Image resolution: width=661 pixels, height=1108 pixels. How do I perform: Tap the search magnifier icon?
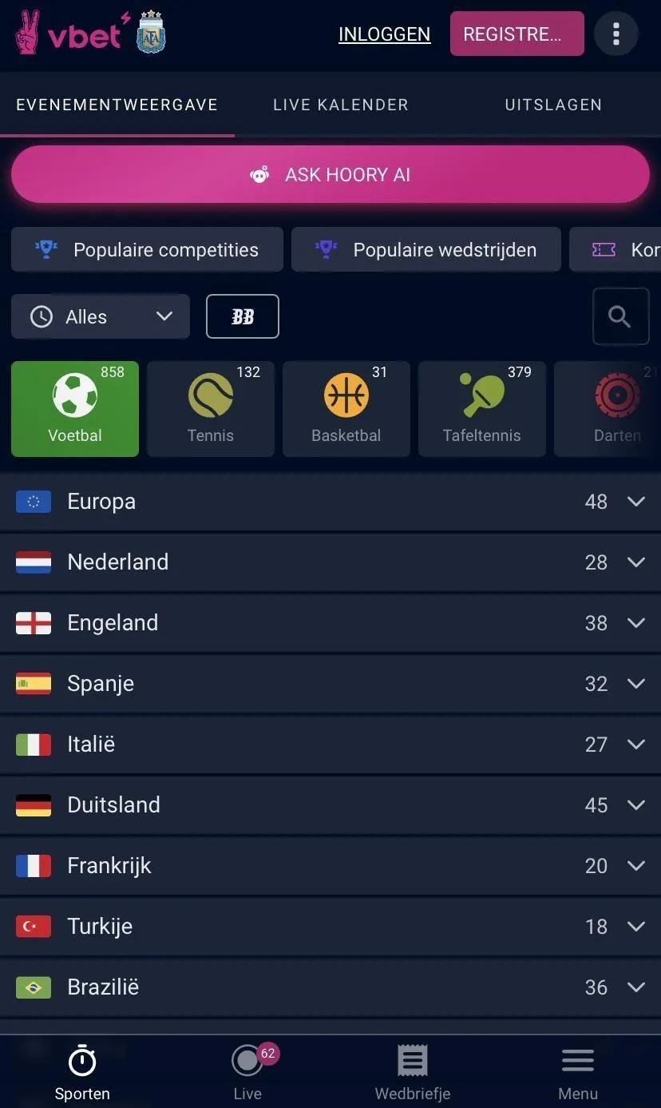click(620, 317)
